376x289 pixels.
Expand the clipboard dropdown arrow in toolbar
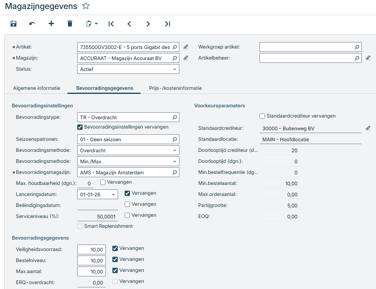pyautogui.click(x=96, y=23)
